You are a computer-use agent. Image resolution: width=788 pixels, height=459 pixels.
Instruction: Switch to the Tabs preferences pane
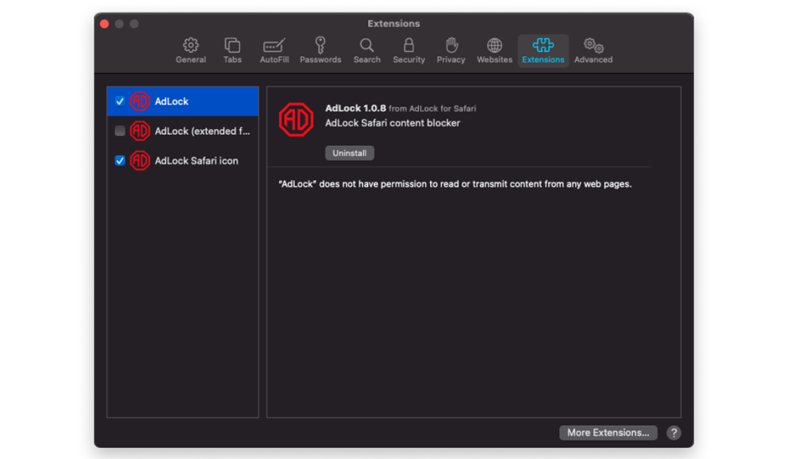click(x=232, y=50)
